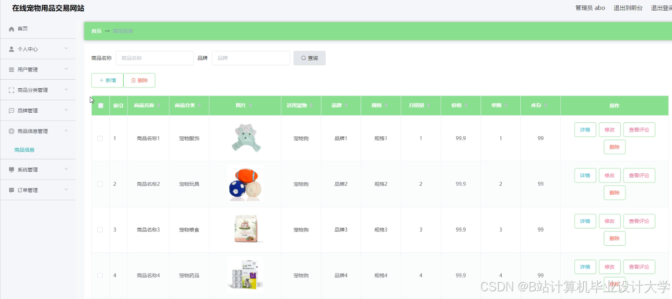Viewport: 672px width, 299px height.
Task: Click the 规格3 cell
Action: coord(381,230)
